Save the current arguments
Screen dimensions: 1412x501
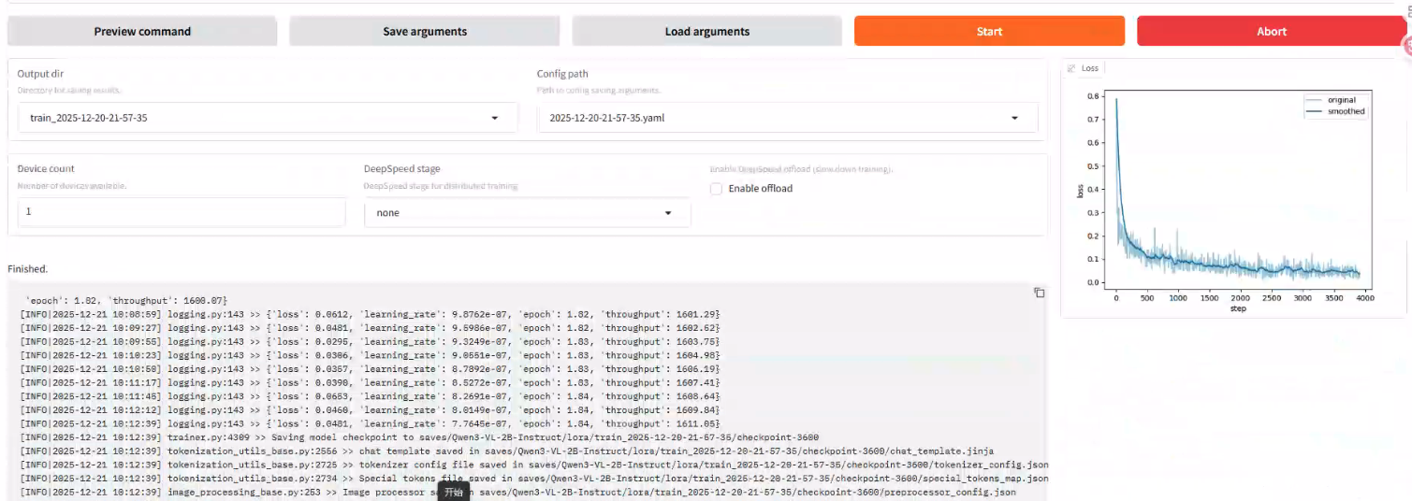425,31
